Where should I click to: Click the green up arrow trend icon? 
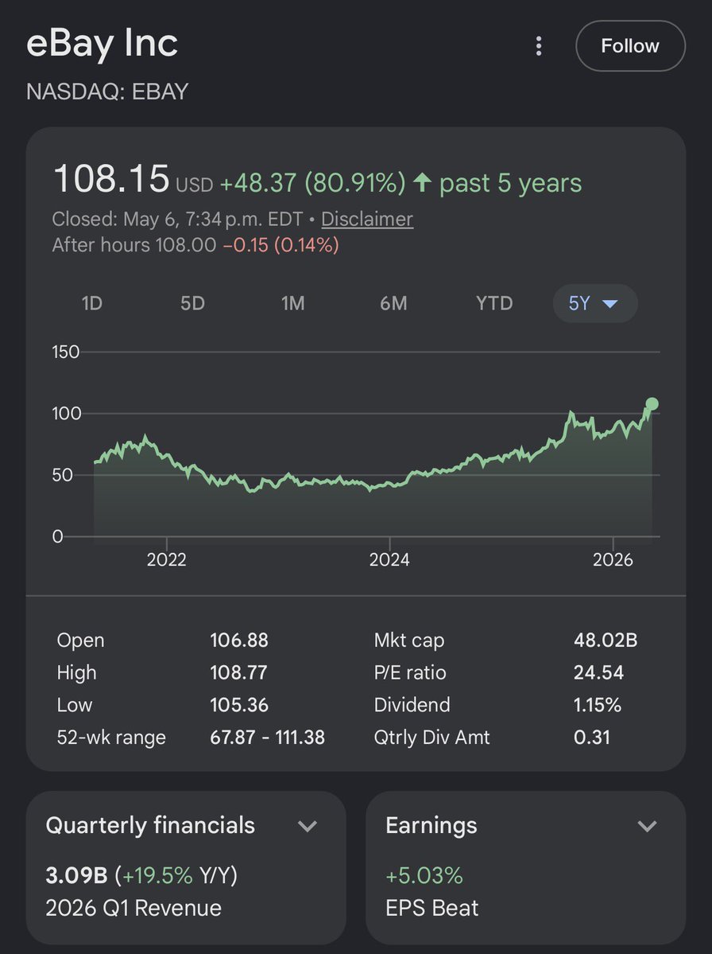pyautogui.click(x=422, y=182)
